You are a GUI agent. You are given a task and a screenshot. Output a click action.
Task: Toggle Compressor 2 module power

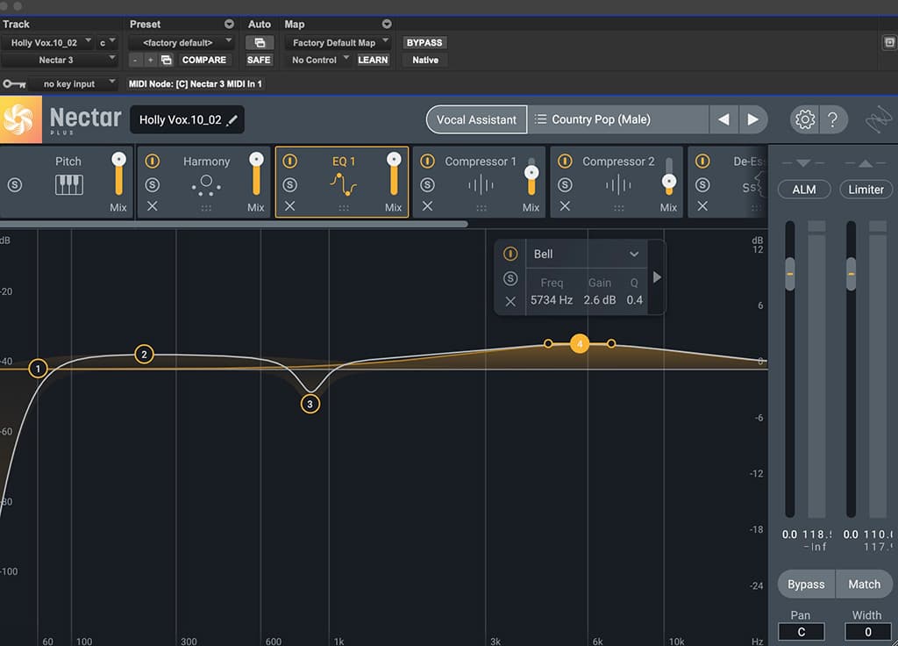click(x=565, y=161)
